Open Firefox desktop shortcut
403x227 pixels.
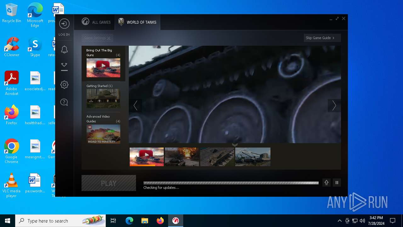pos(12,115)
